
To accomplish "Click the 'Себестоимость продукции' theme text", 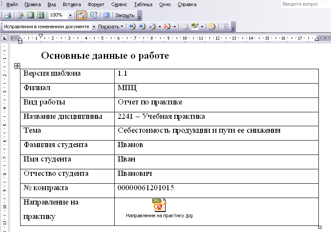I will (165, 131).
